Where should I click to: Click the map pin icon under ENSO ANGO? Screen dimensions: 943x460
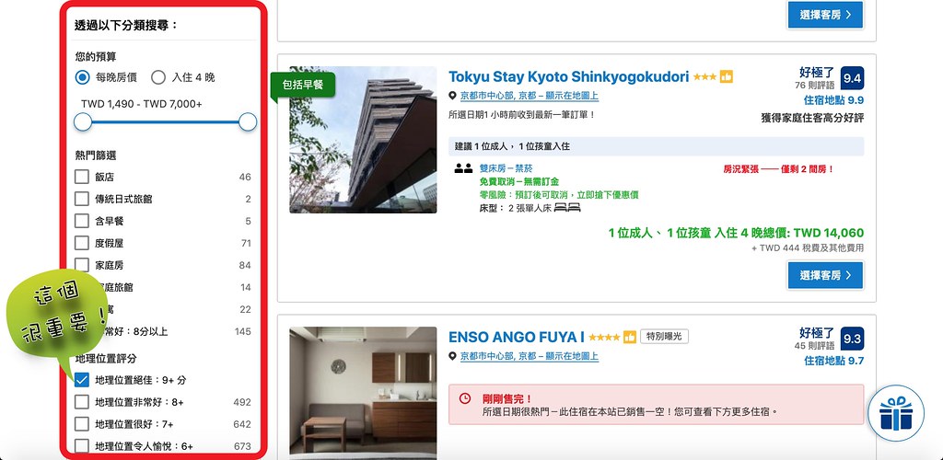(453, 356)
